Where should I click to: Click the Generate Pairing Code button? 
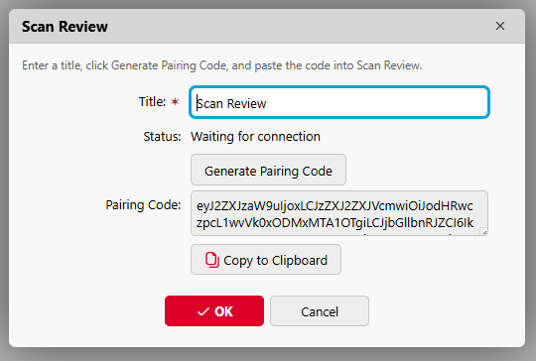pyautogui.click(x=268, y=170)
